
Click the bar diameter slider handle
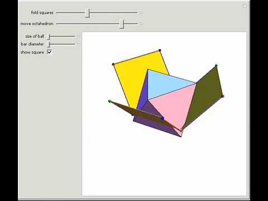tap(49, 45)
